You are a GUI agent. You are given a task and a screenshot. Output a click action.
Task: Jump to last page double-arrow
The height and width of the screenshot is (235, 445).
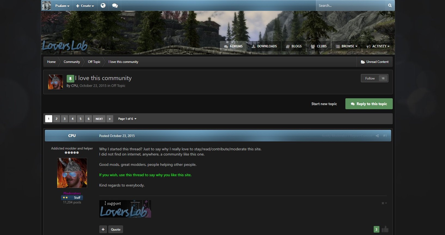pos(110,119)
